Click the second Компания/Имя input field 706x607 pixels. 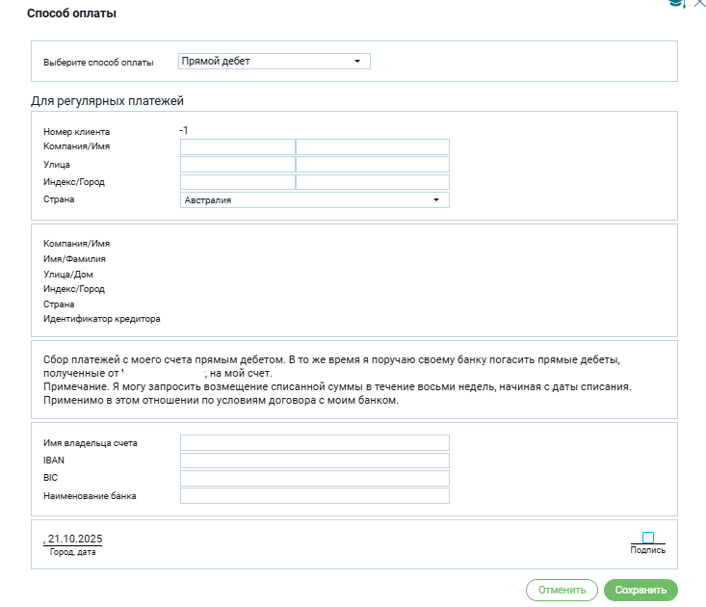point(373,147)
